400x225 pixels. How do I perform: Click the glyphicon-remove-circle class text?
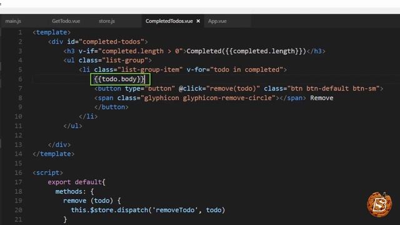pos(227,98)
